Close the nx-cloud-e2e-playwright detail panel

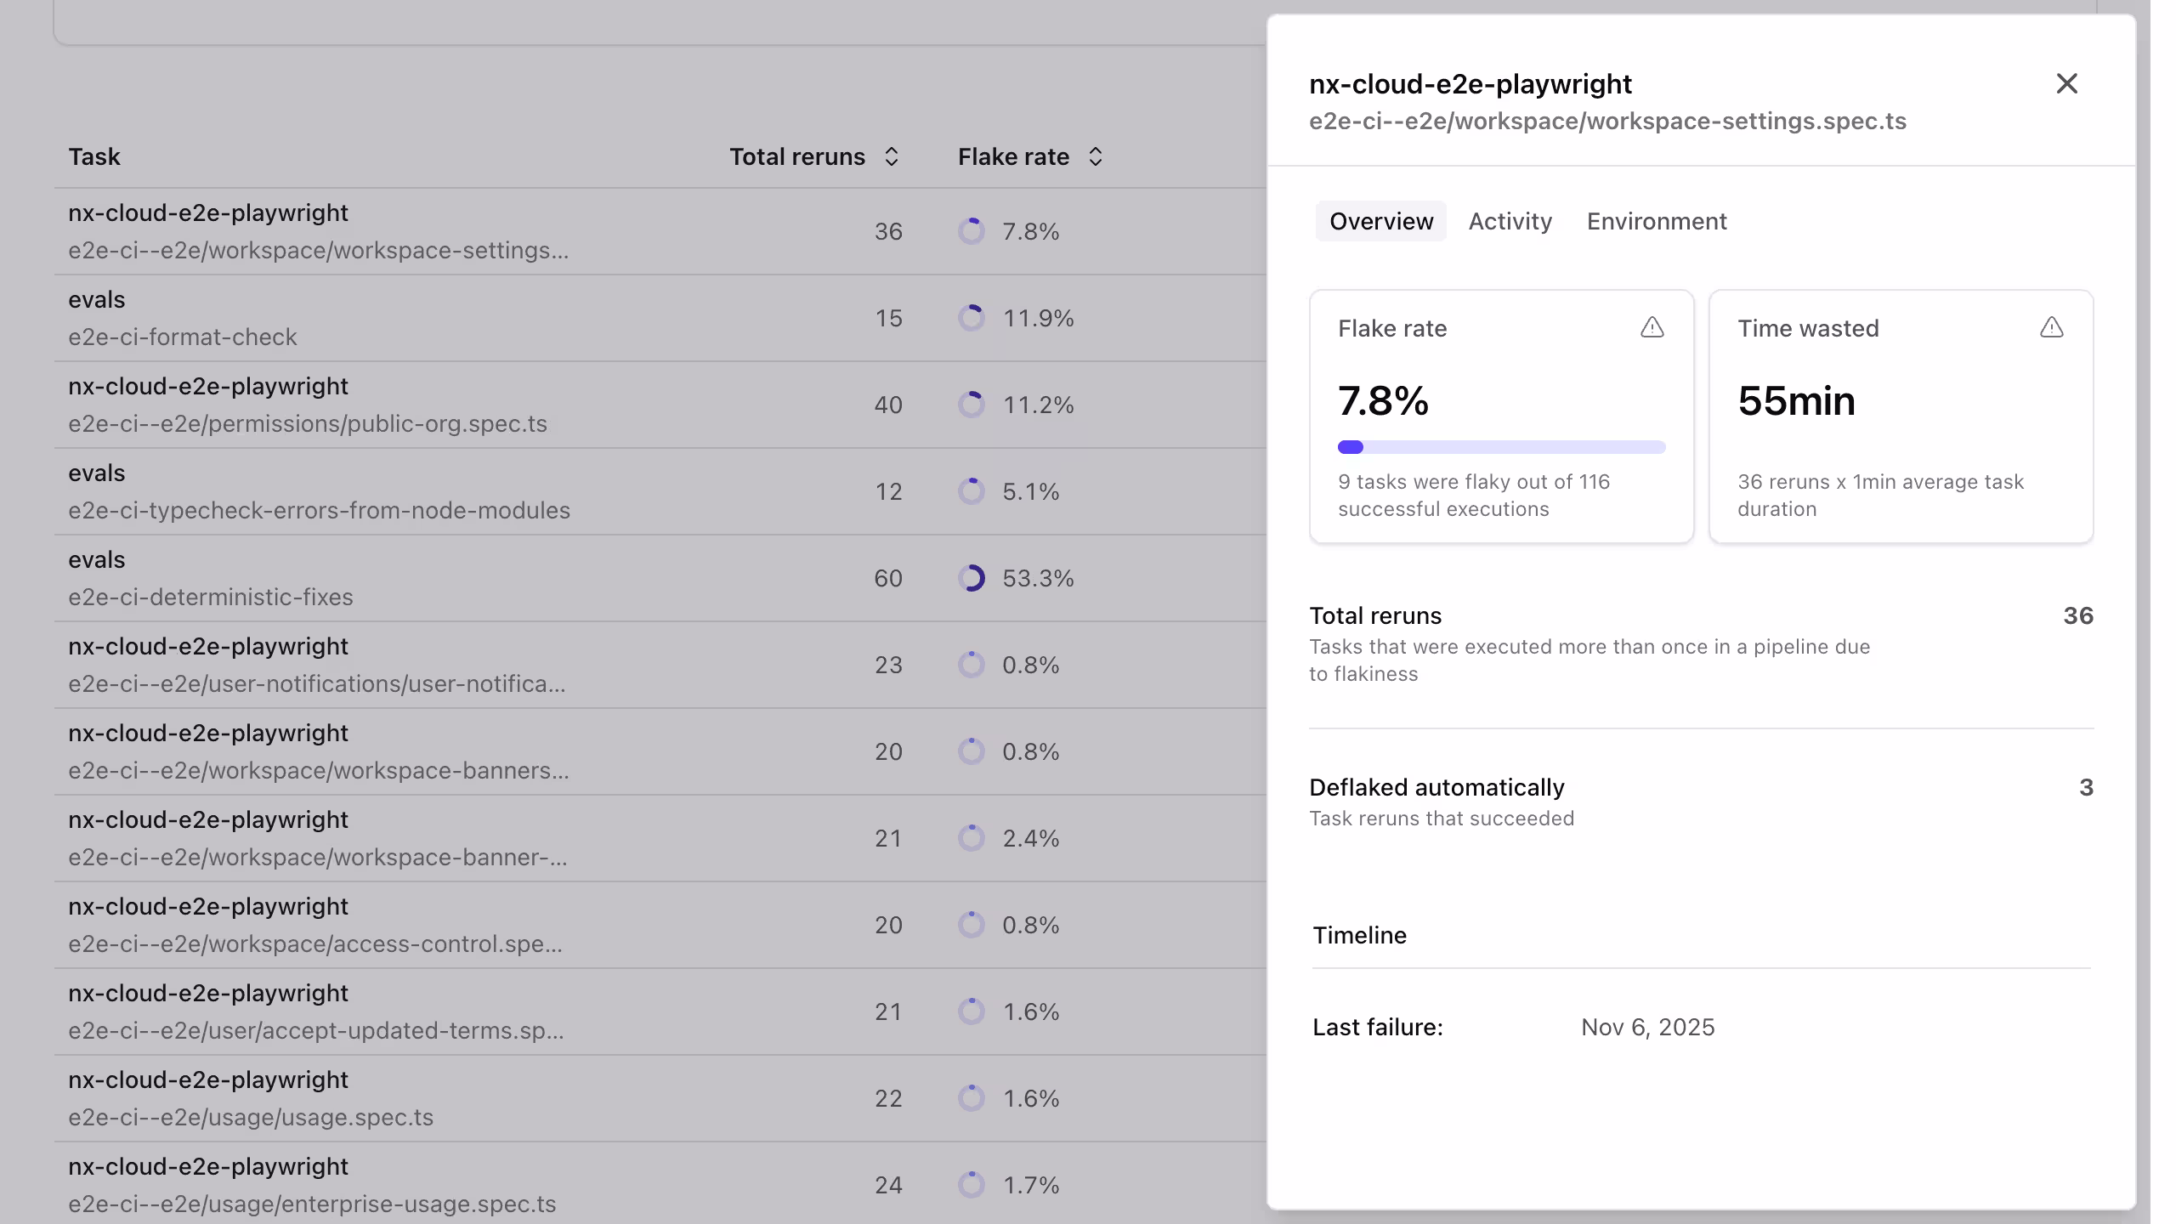(2066, 83)
